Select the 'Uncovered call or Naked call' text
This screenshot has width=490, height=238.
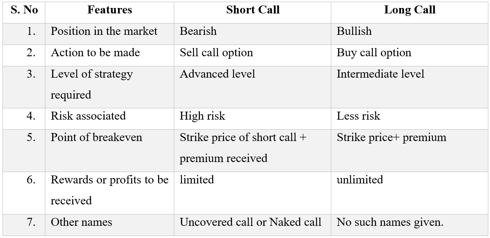(251, 222)
